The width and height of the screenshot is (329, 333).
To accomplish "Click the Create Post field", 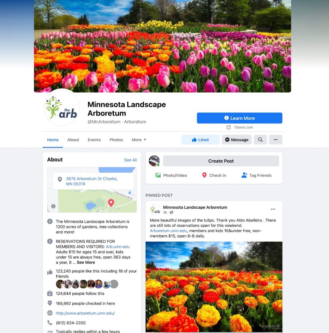I will (221, 161).
